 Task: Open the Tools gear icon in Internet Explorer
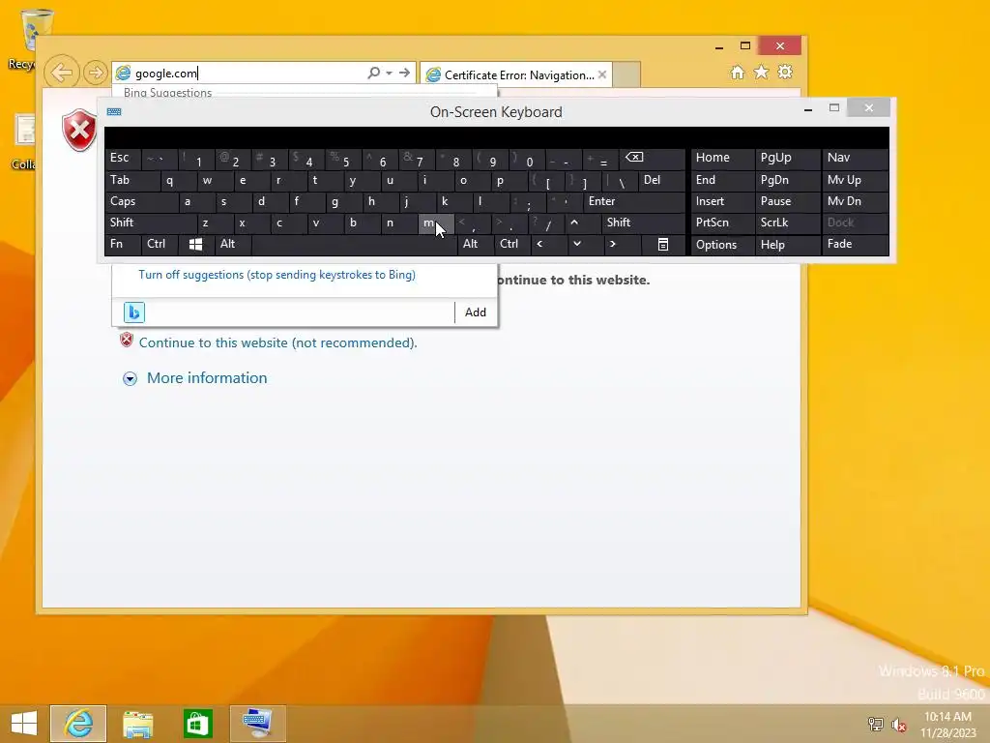click(785, 72)
